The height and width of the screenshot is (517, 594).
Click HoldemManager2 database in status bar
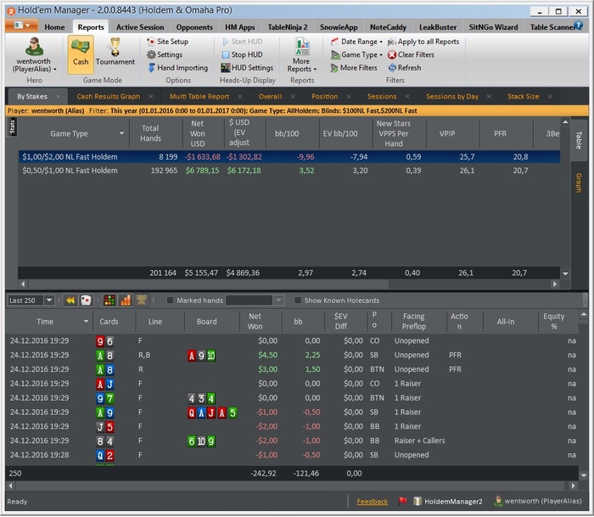click(x=448, y=502)
